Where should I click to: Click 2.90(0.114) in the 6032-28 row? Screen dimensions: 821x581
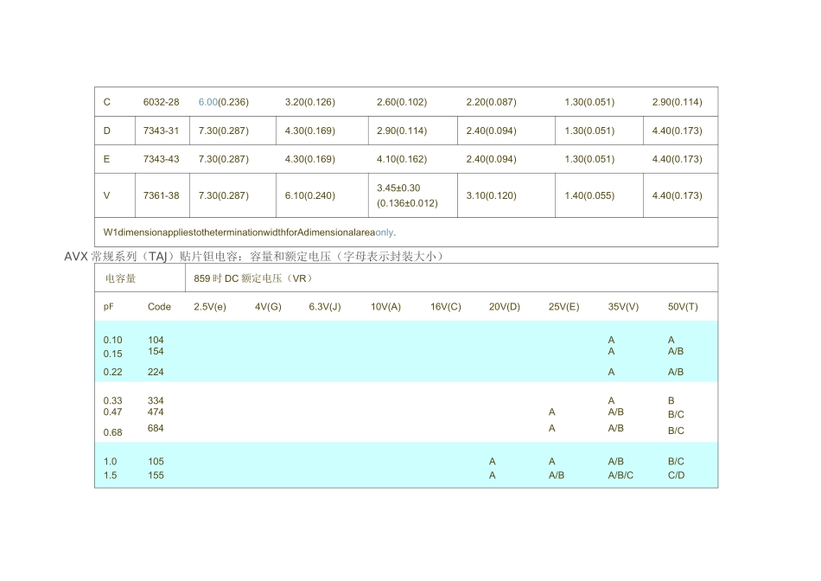677,102
